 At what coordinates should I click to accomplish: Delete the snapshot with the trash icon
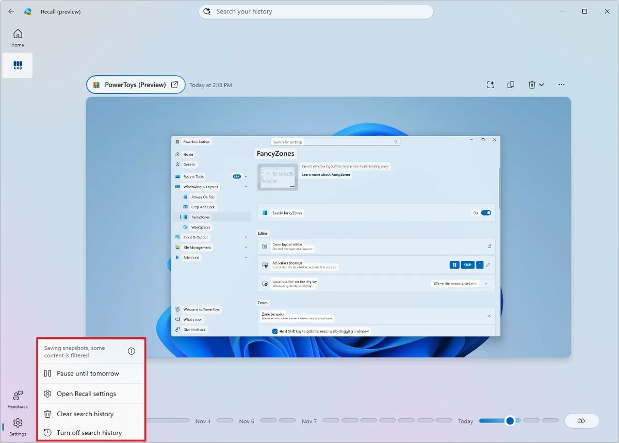coord(532,85)
